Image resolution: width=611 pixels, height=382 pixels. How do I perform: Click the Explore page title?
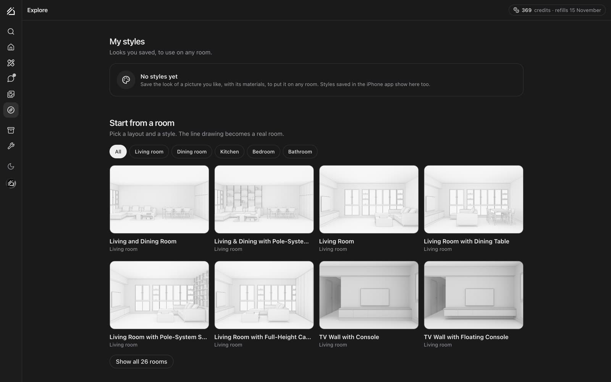tap(37, 10)
